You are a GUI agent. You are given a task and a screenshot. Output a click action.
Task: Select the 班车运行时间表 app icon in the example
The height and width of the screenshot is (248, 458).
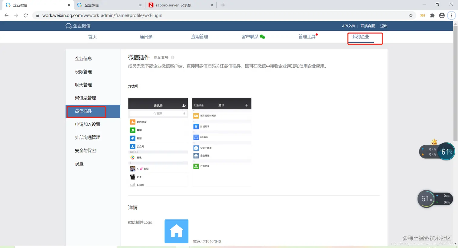195,116
